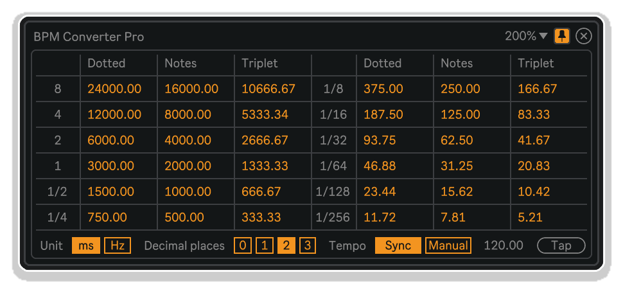
Task: Click the 1/2 row label
Action: pyautogui.click(x=58, y=191)
